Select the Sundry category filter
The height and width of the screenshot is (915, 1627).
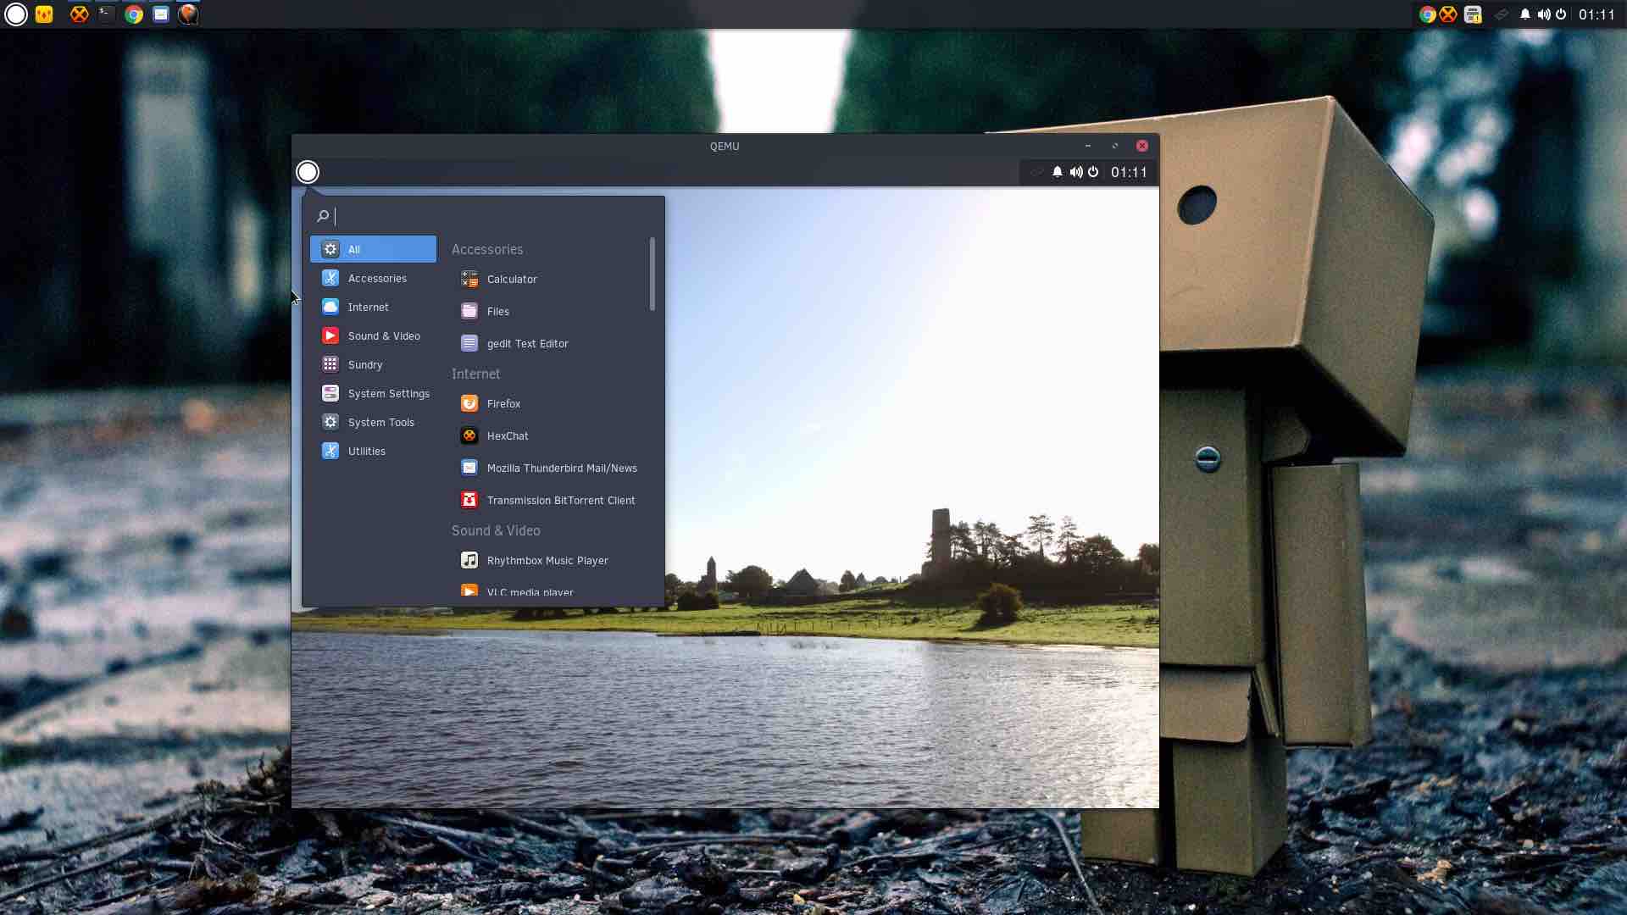click(365, 364)
